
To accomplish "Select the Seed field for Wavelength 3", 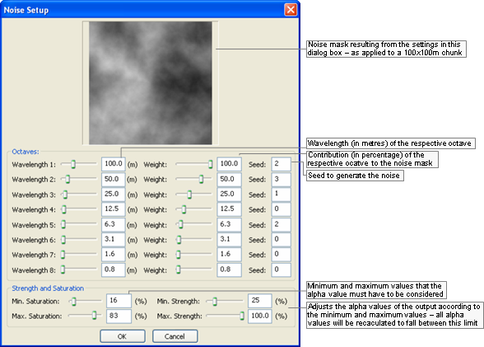I will coord(282,195).
